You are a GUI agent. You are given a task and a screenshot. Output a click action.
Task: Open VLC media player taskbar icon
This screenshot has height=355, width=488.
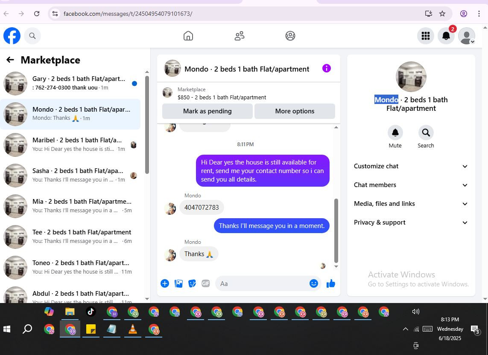pyautogui.click(x=133, y=329)
